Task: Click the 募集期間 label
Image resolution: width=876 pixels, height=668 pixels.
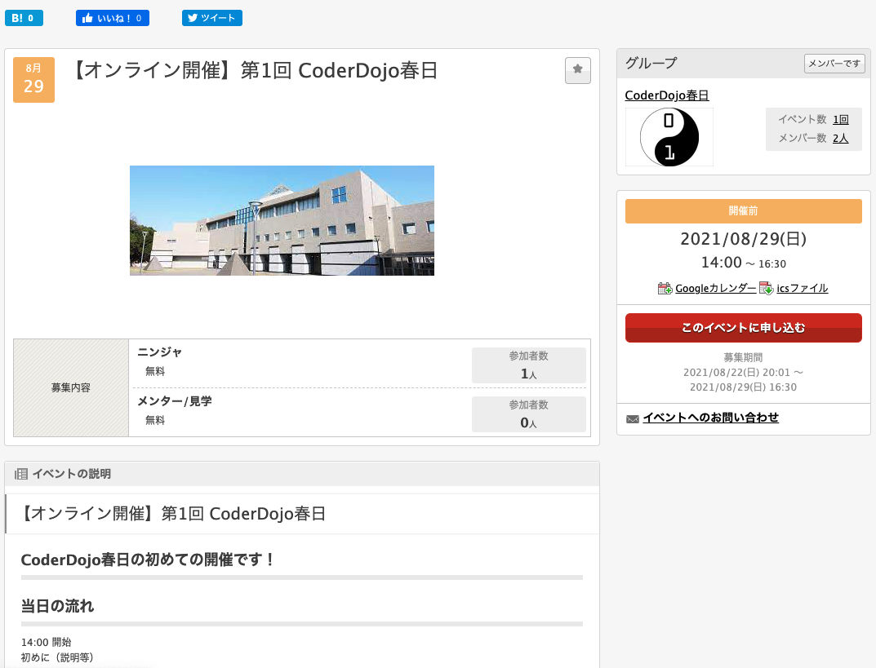Action: pos(743,357)
